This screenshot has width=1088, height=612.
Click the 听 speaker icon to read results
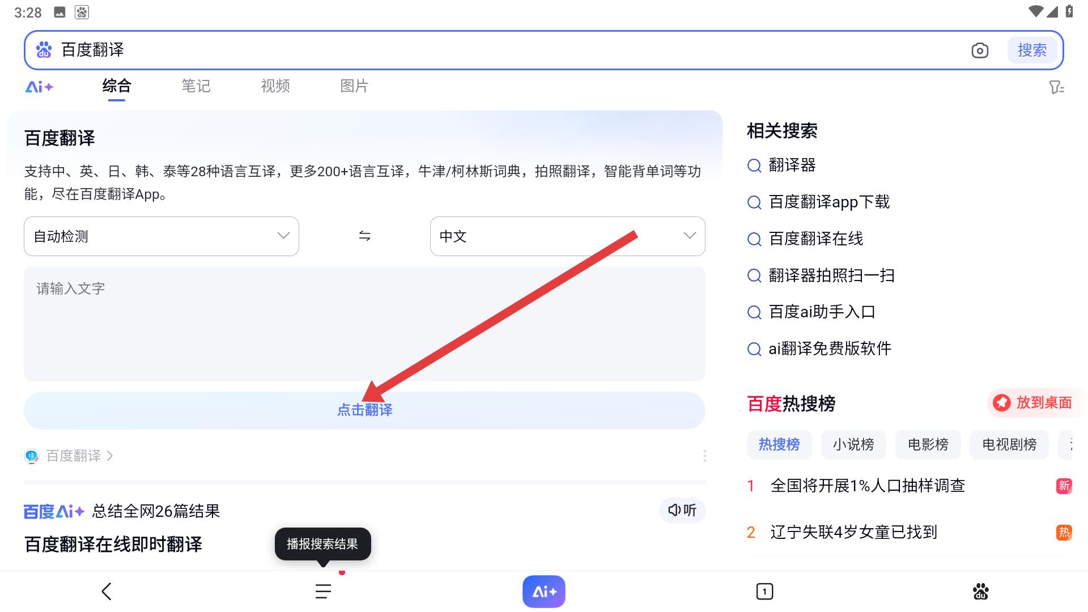[x=682, y=511]
